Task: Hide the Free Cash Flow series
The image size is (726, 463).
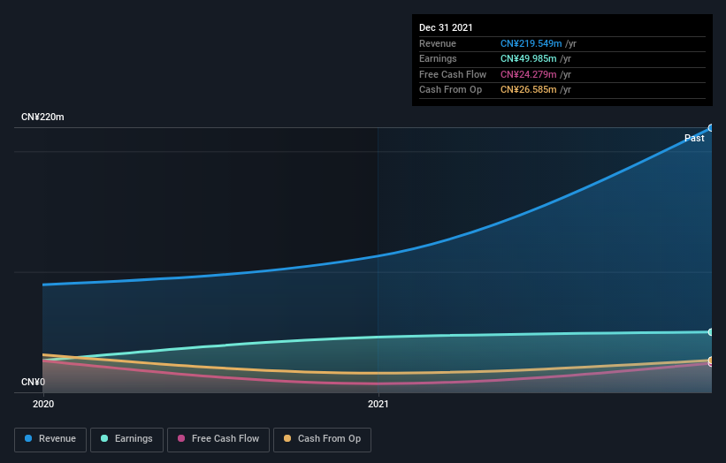Action: pos(218,439)
